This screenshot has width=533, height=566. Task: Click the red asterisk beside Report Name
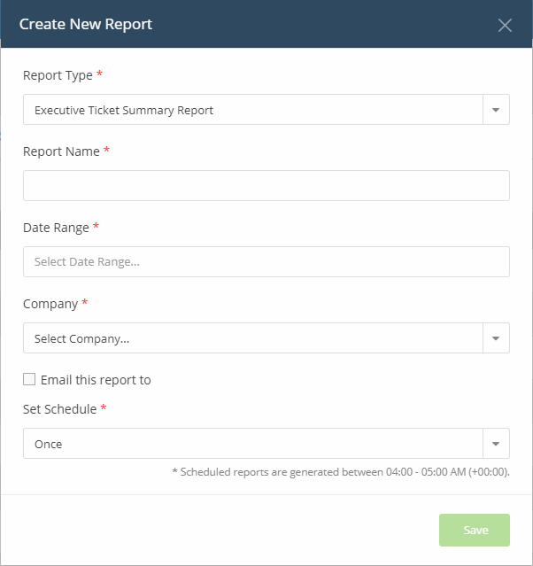106,150
